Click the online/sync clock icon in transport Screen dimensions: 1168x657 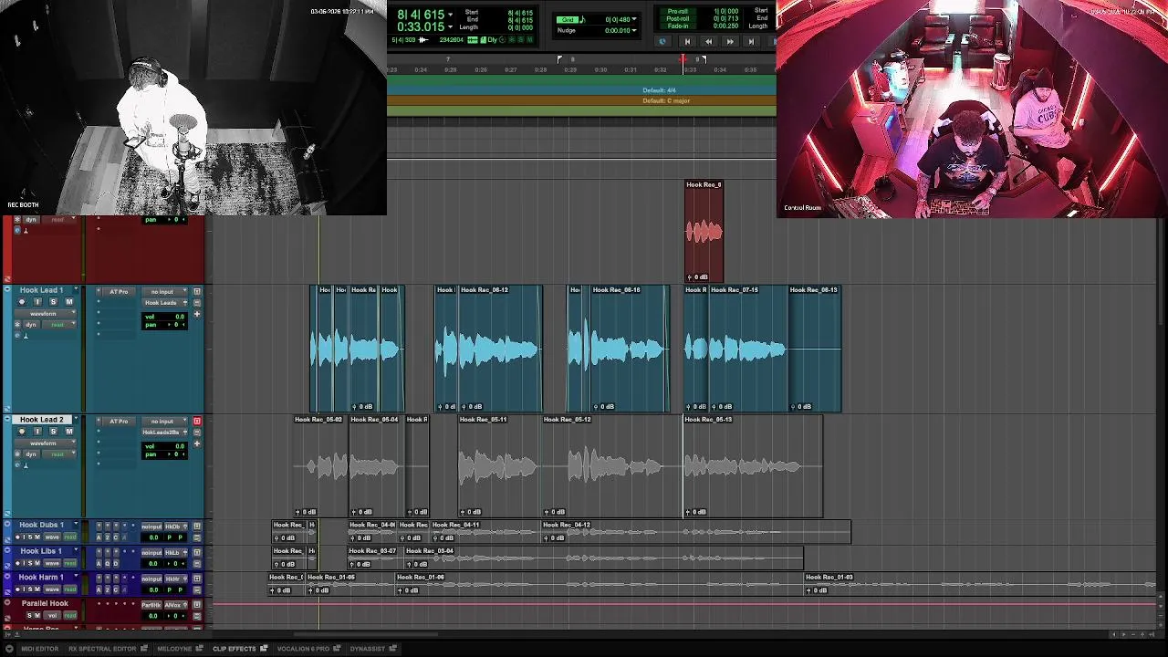tap(662, 41)
